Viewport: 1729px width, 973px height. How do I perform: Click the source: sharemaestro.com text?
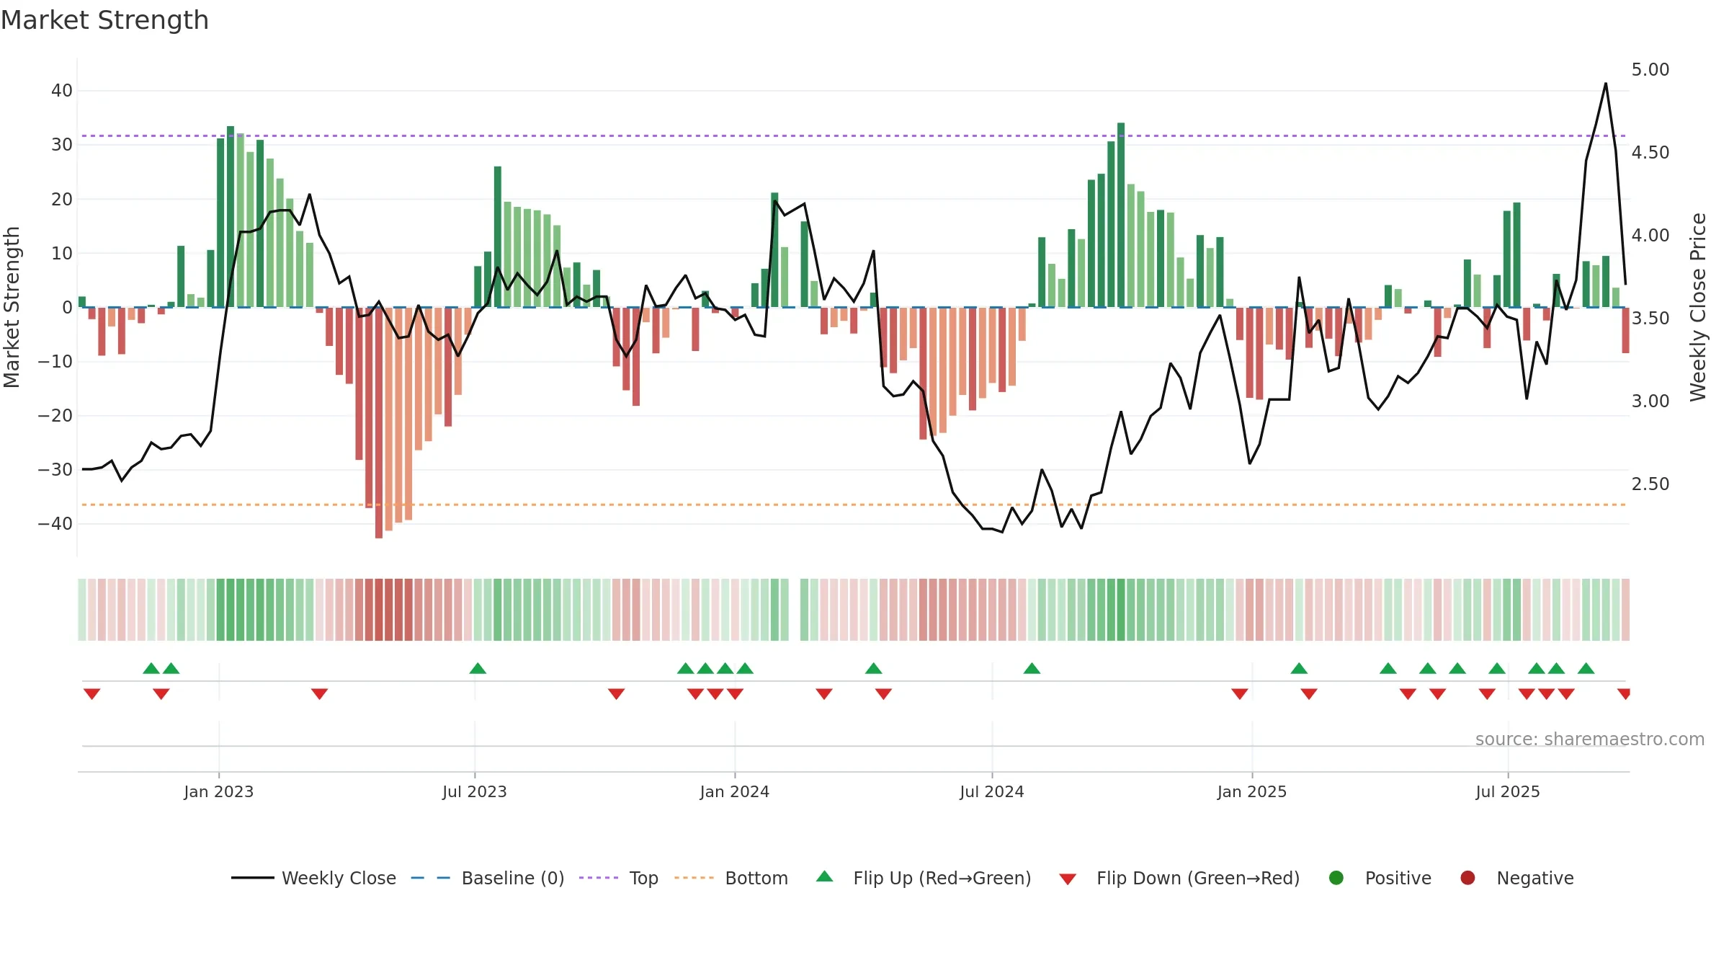coord(1589,739)
